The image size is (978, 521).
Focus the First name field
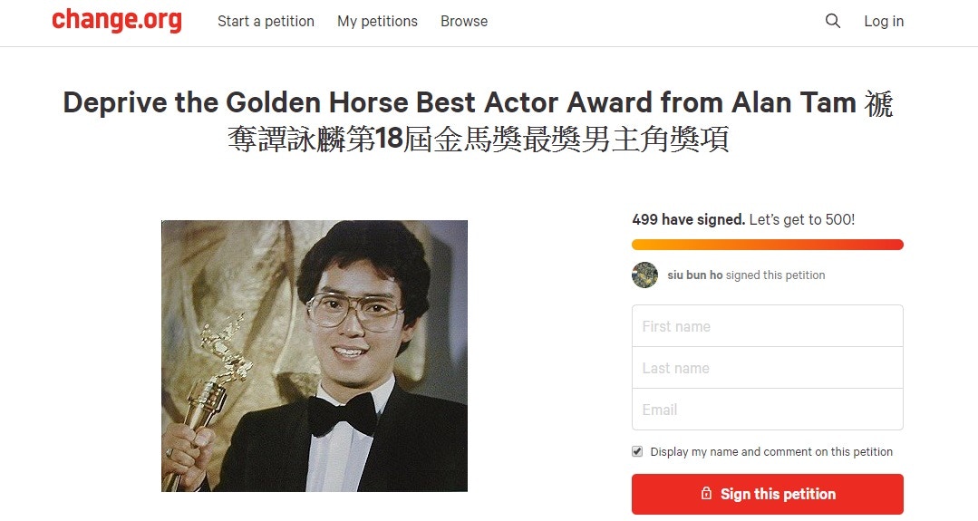767,326
